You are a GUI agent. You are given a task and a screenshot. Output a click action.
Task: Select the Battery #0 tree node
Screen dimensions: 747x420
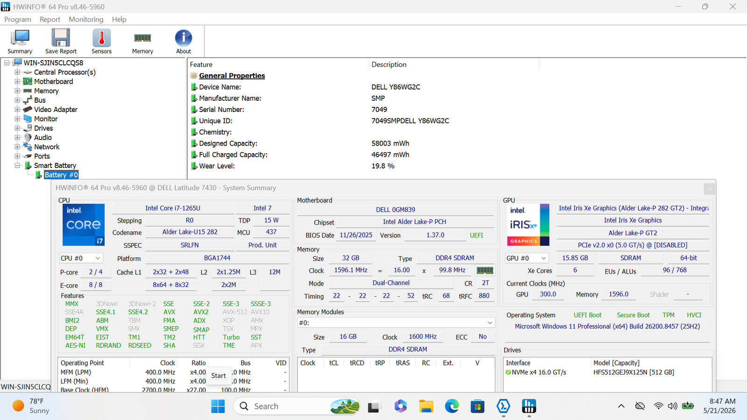coord(61,175)
